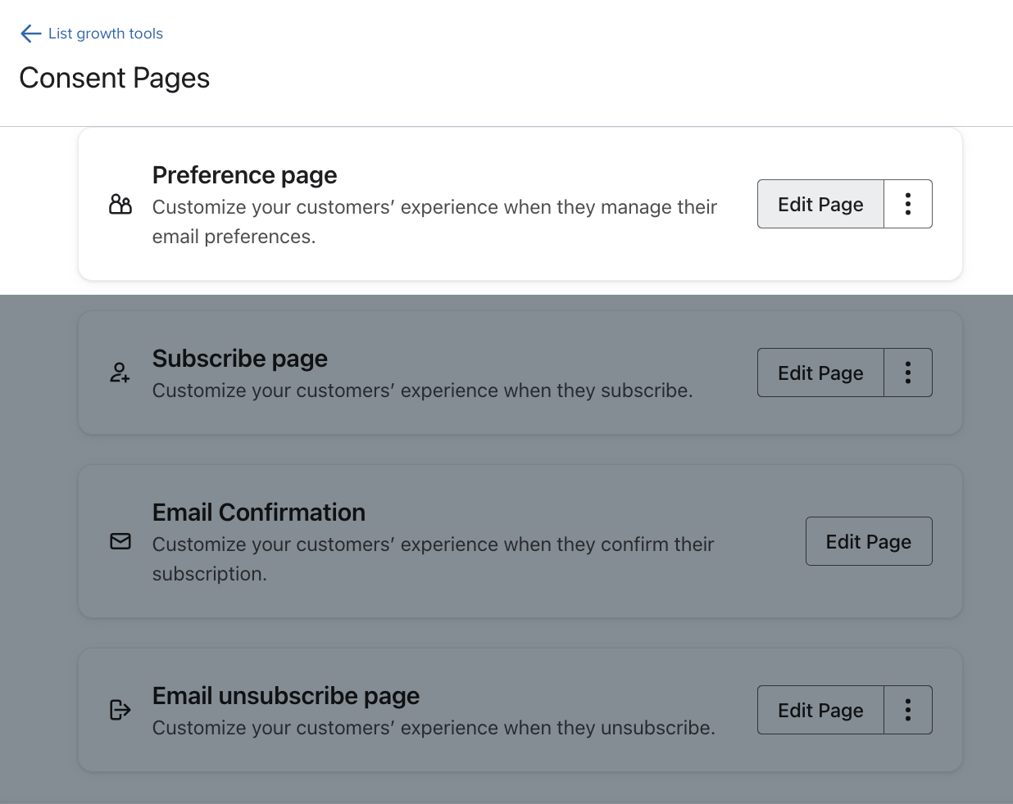Select the Subscribe page card

451,373
